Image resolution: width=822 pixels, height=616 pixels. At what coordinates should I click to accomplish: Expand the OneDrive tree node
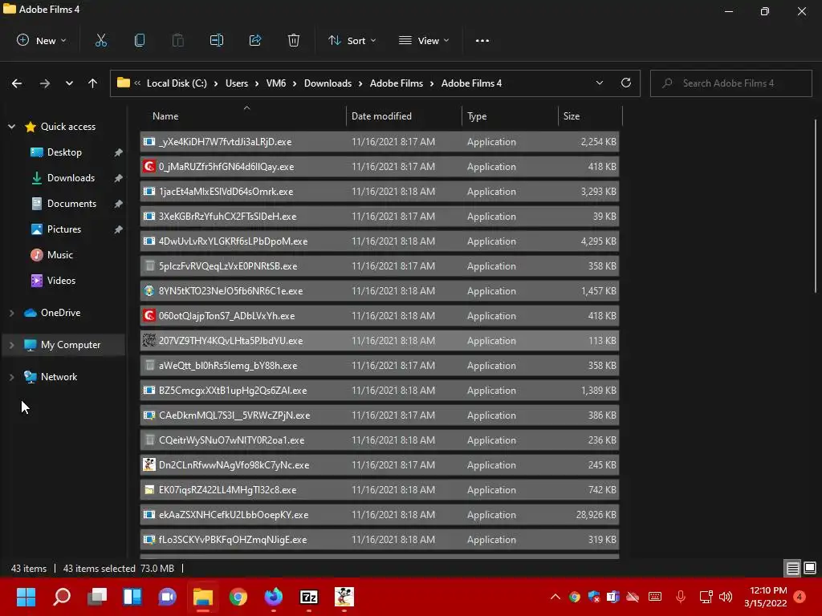11,313
